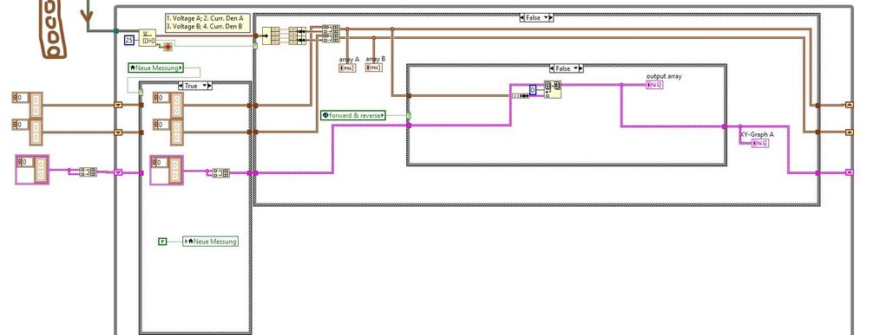
Task: Select the four-output Index Array node
Action: tap(271, 35)
